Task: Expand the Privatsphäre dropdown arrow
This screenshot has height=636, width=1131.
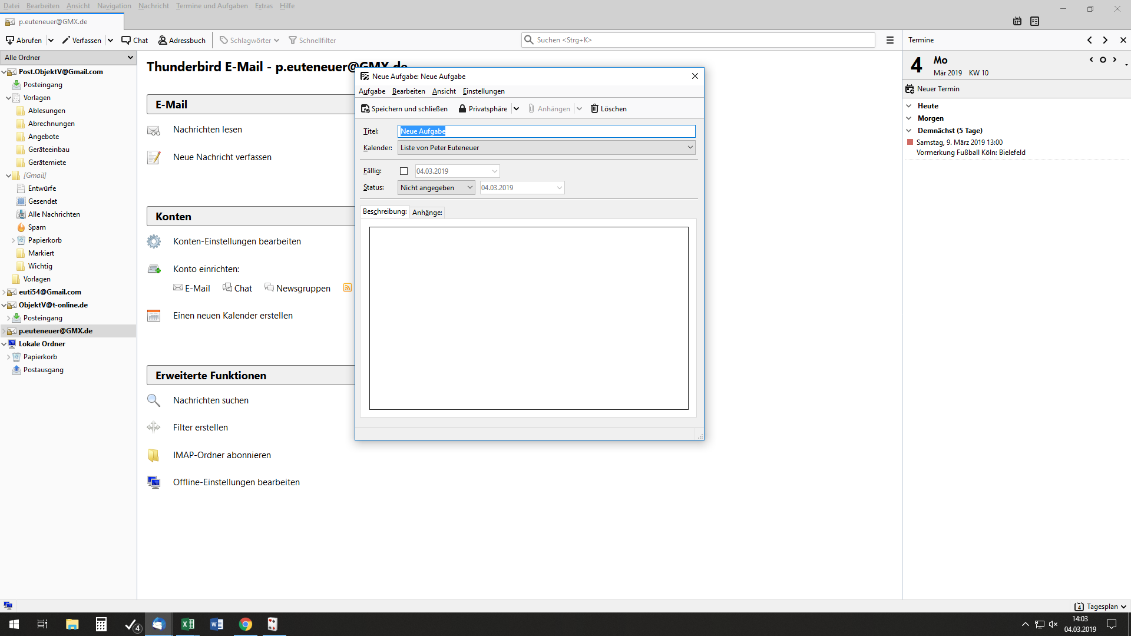Action: click(x=517, y=109)
